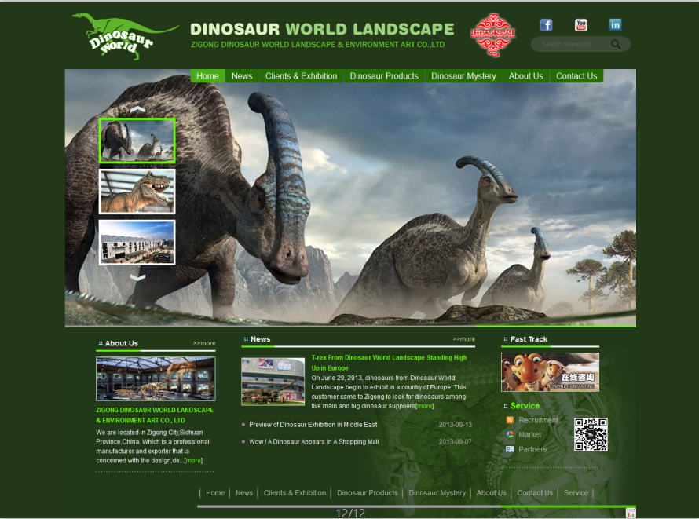Open the News tab in top navigation
Screen dimensions: 699x519
[242, 76]
